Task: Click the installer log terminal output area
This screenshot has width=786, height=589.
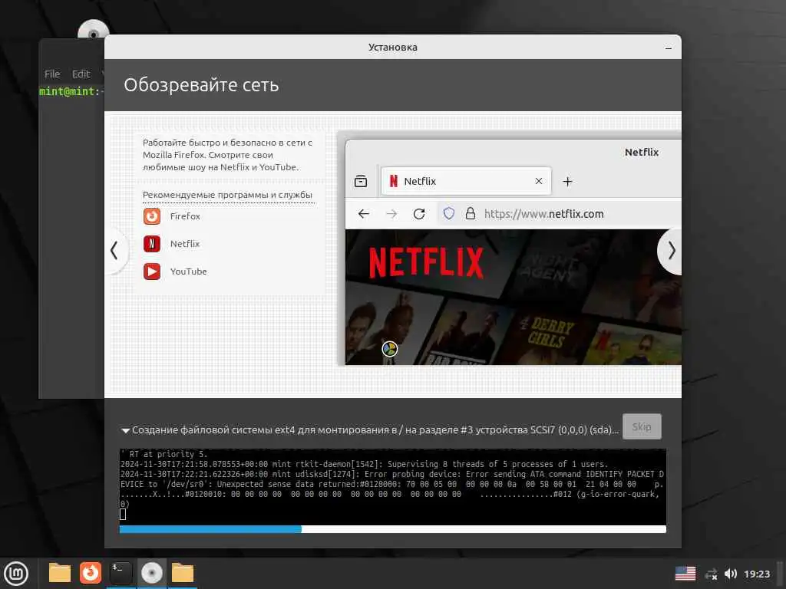Action: [x=392, y=486]
